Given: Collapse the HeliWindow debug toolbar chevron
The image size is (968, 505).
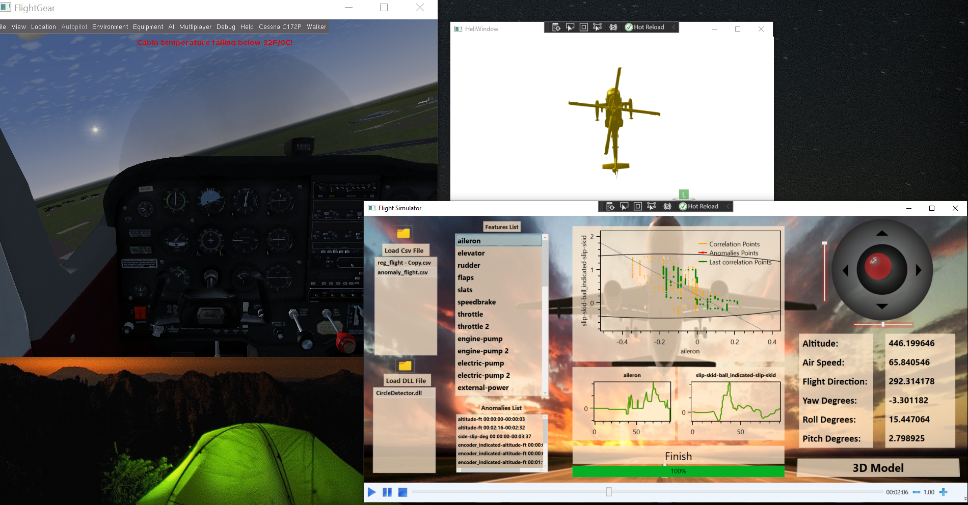Looking at the screenshot, I should (674, 27).
